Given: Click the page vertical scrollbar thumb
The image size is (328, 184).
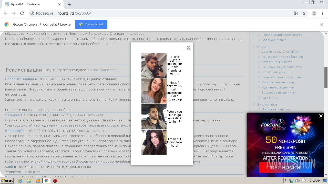Looking at the screenshot, I should coord(326,77).
